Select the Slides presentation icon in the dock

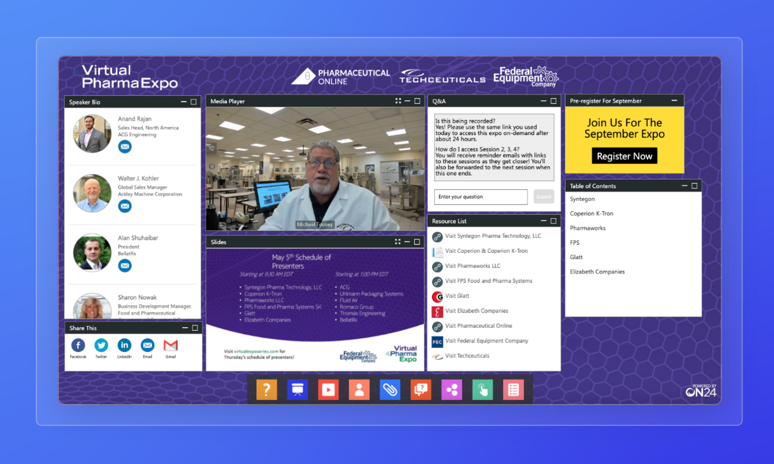click(x=297, y=389)
